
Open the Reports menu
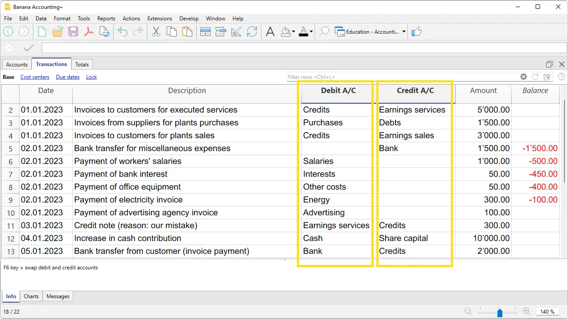tap(106, 19)
